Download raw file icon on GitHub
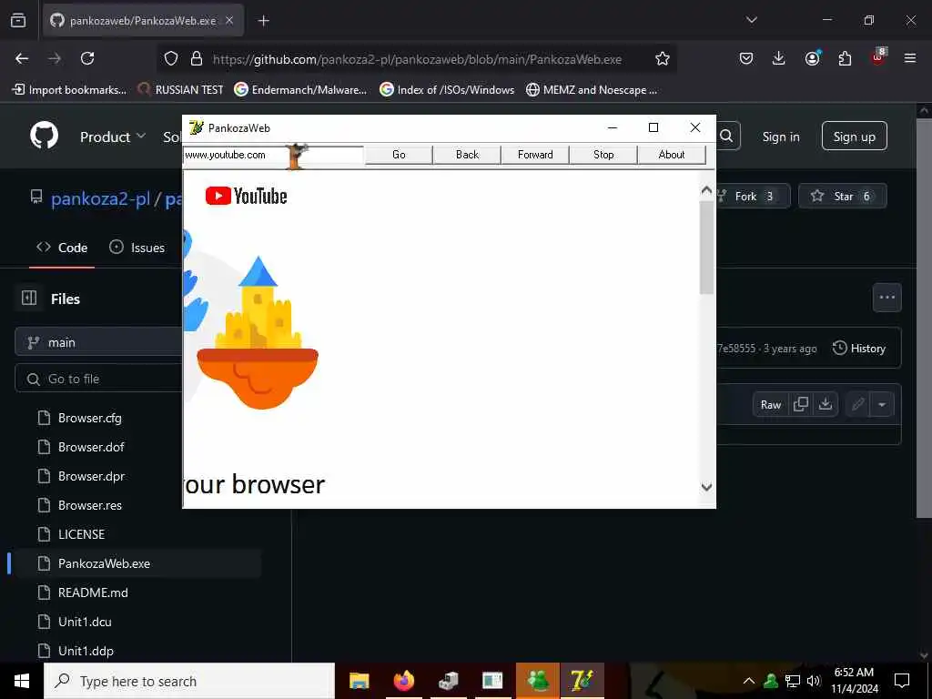The width and height of the screenshot is (932, 699). pyautogui.click(x=825, y=405)
